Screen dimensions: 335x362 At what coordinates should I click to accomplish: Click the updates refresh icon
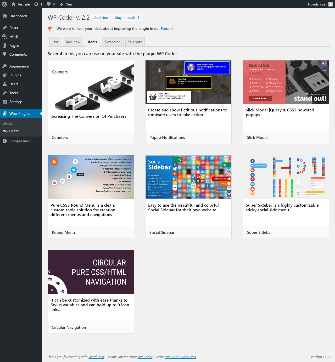click(36, 4)
